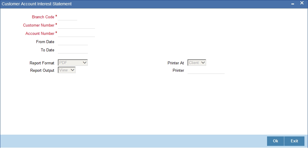308x150 pixels.
Task: Click the From Date label
Action: (x=45, y=42)
